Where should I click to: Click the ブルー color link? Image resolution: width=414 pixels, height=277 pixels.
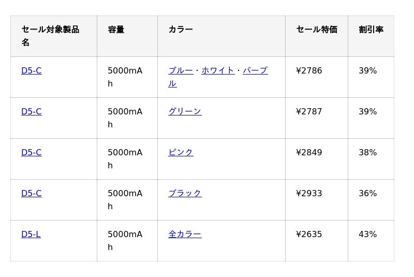[x=181, y=71]
